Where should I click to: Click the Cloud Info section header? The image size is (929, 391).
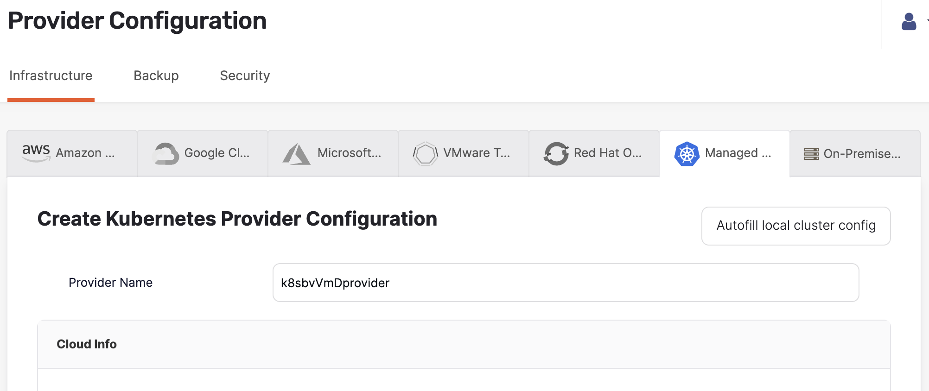(86, 344)
